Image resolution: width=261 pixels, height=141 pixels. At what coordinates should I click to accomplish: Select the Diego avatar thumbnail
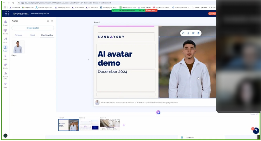click(18, 47)
